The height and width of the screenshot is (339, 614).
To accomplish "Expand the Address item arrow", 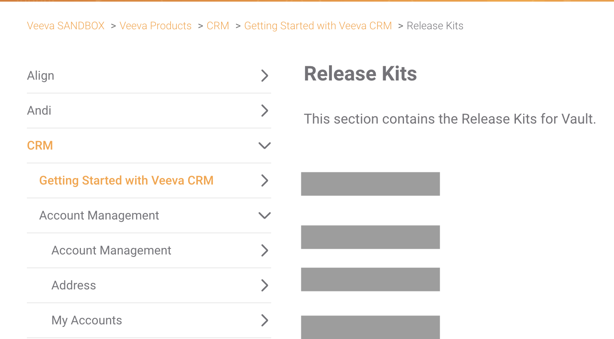I will pos(265,285).
